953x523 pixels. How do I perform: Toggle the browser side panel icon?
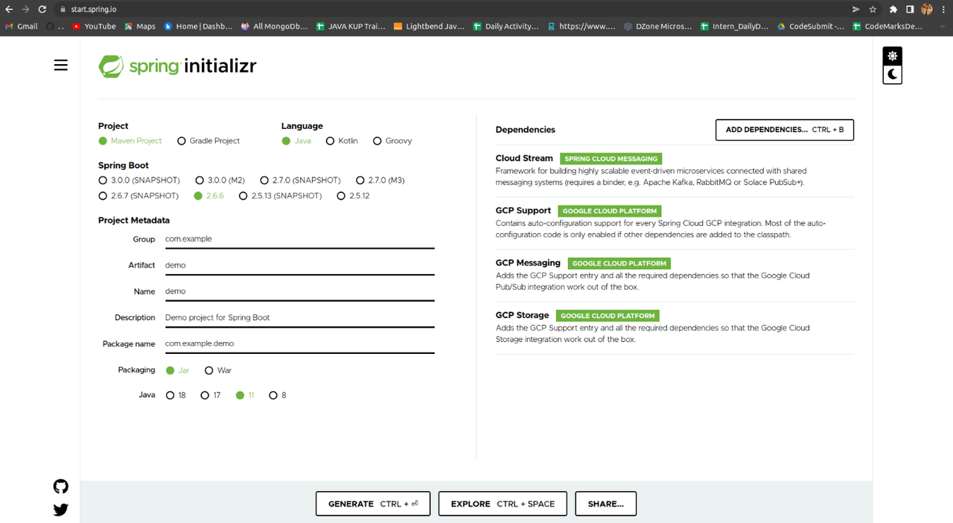(910, 9)
